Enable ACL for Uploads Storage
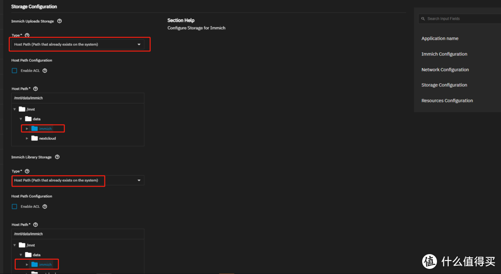 click(x=14, y=71)
